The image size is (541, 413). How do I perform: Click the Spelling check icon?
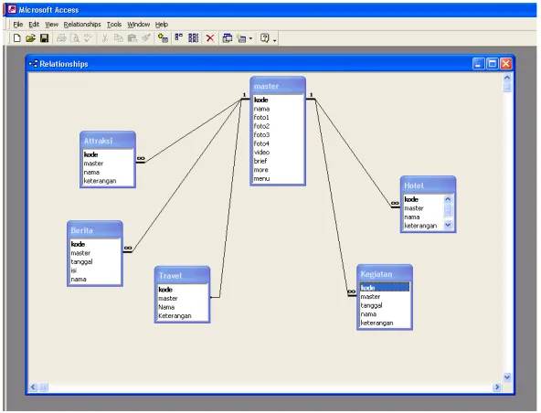[x=88, y=38]
